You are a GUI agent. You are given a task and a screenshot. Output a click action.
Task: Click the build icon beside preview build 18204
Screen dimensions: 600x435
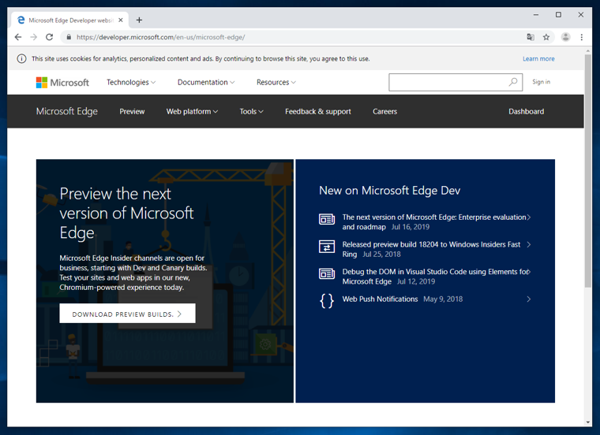pyautogui.click(x=327, y=247)
